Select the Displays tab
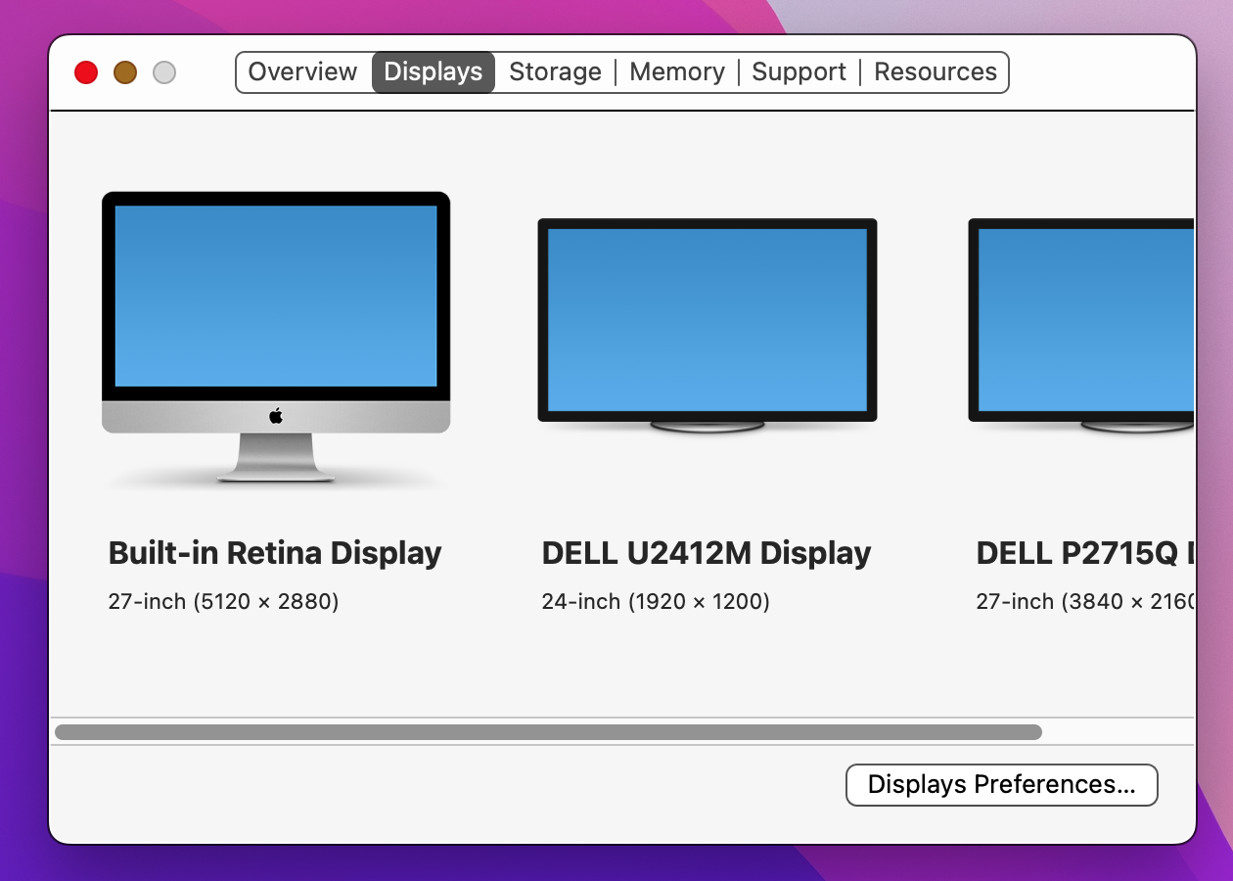The image size is (1233, 881). [x=434, y=72]
